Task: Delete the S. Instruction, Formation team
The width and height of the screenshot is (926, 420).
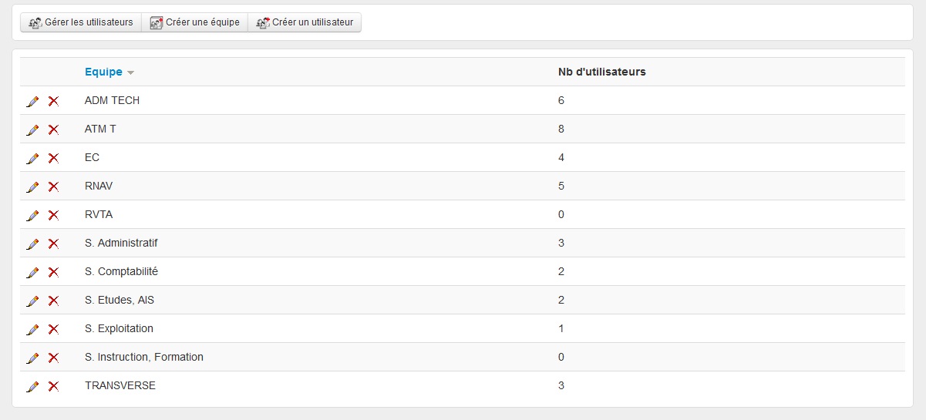Action: [x=53, y=358]
